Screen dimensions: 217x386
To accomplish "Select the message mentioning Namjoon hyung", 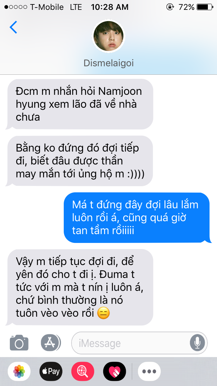I will [79, 104].
